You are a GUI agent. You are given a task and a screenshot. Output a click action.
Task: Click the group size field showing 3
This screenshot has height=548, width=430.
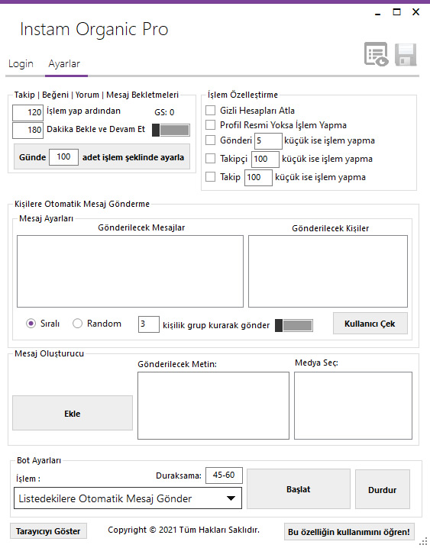point(149,324)
